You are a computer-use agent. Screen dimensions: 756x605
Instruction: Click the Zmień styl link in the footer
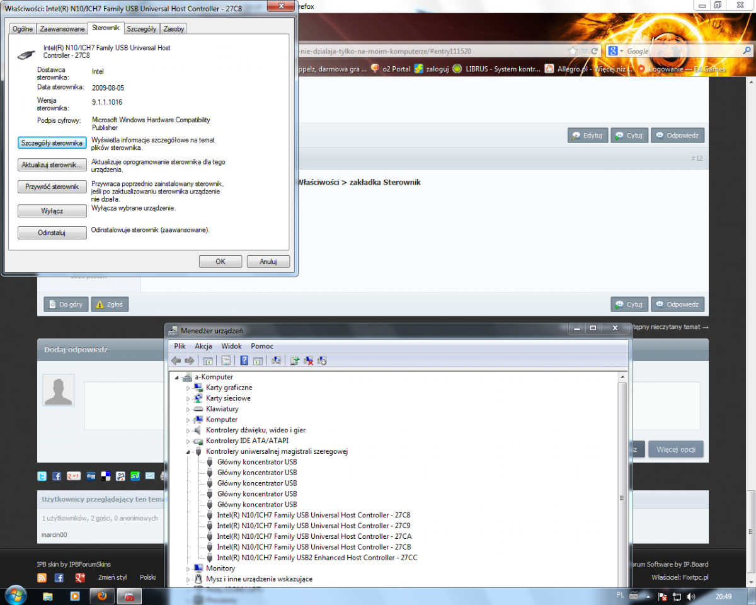tap(113, 577)
